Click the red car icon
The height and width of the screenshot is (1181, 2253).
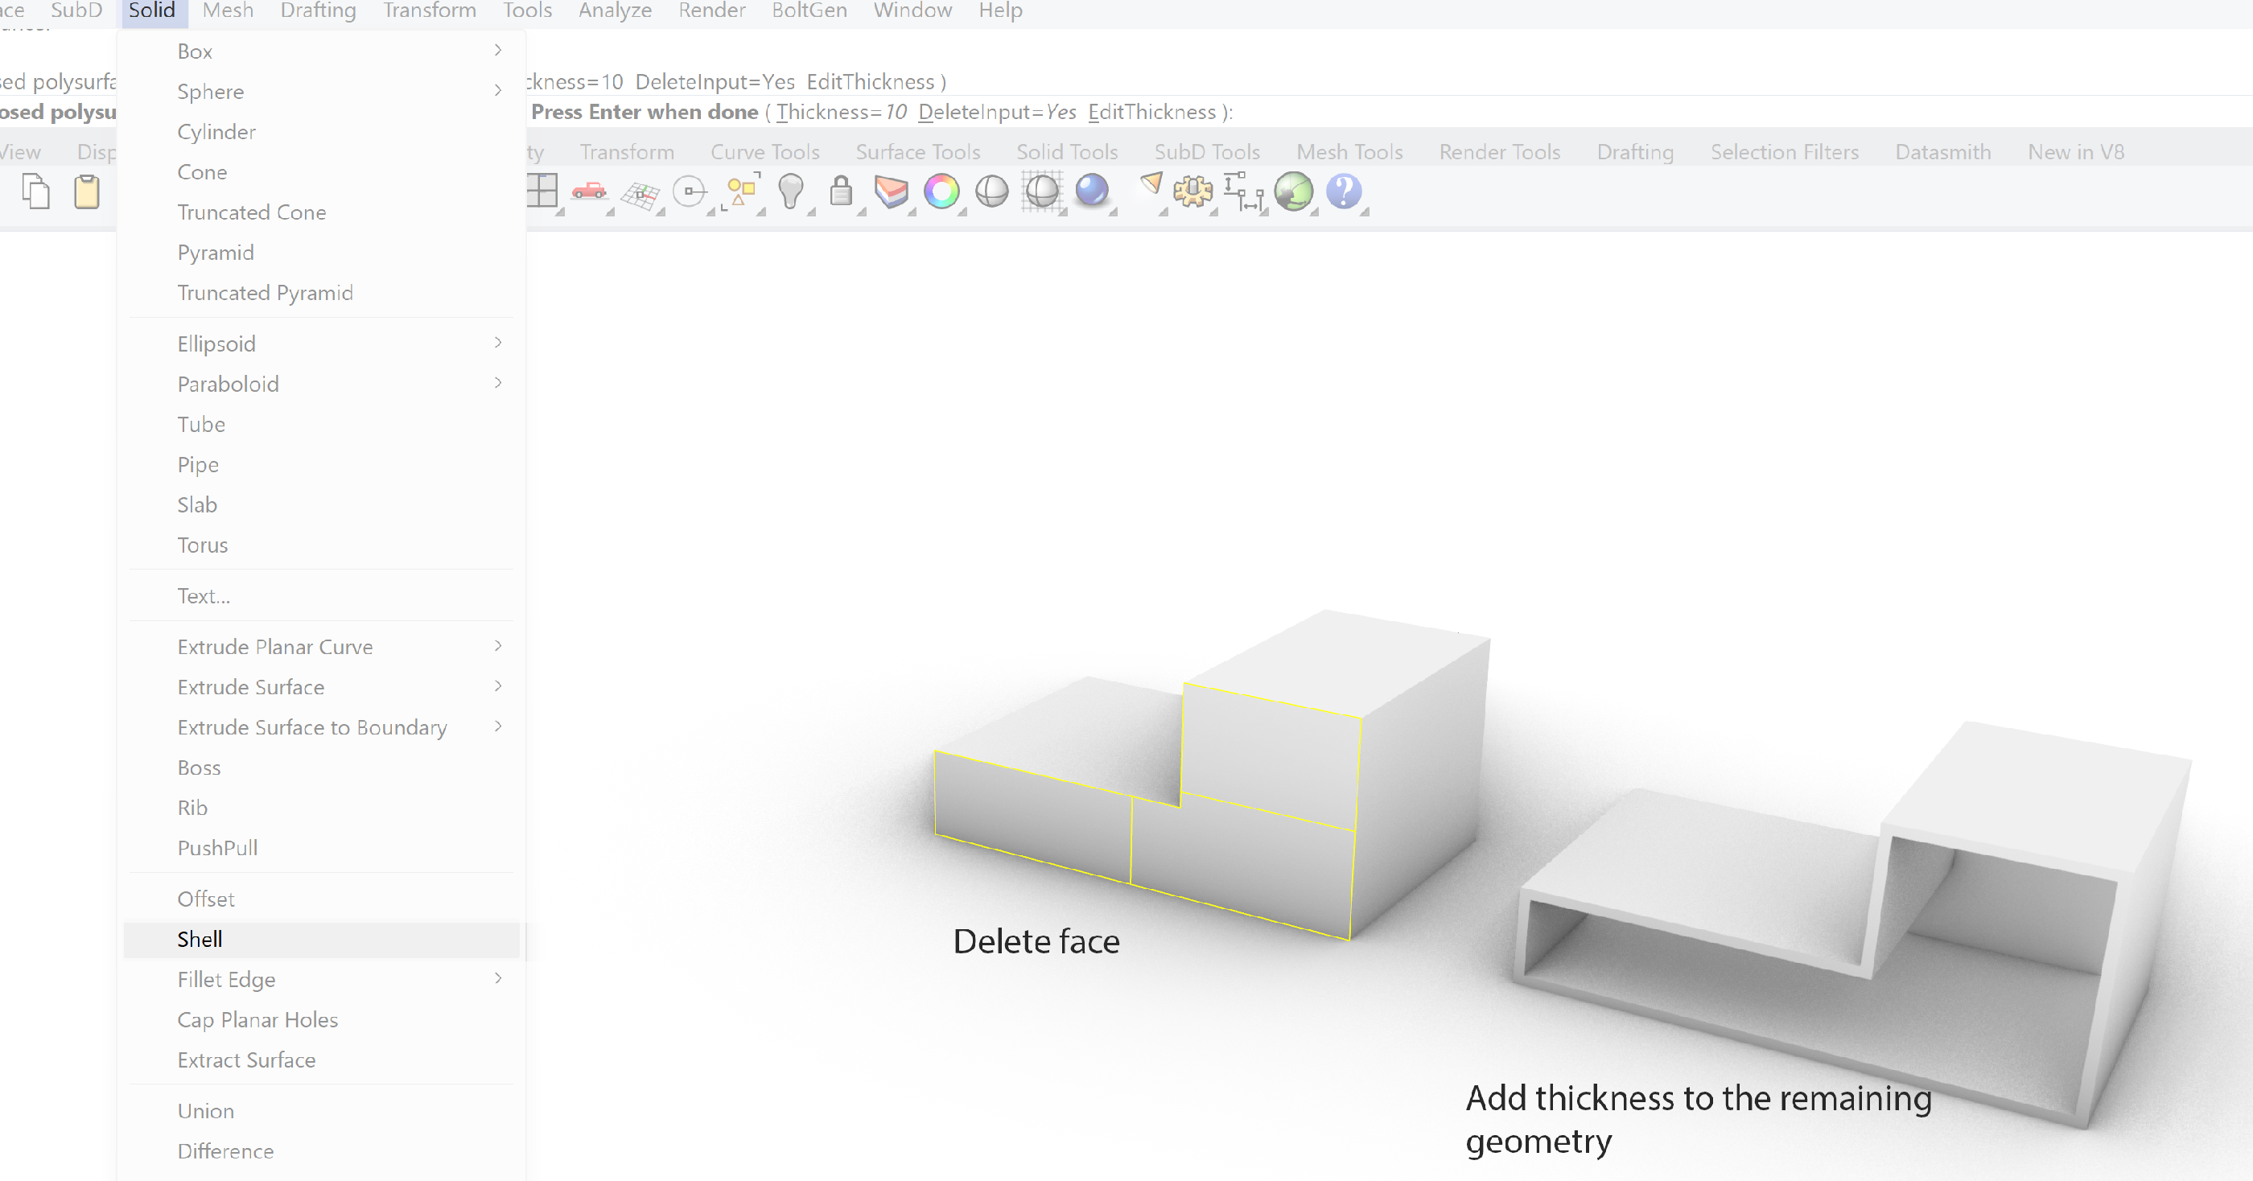click(590, 191)
